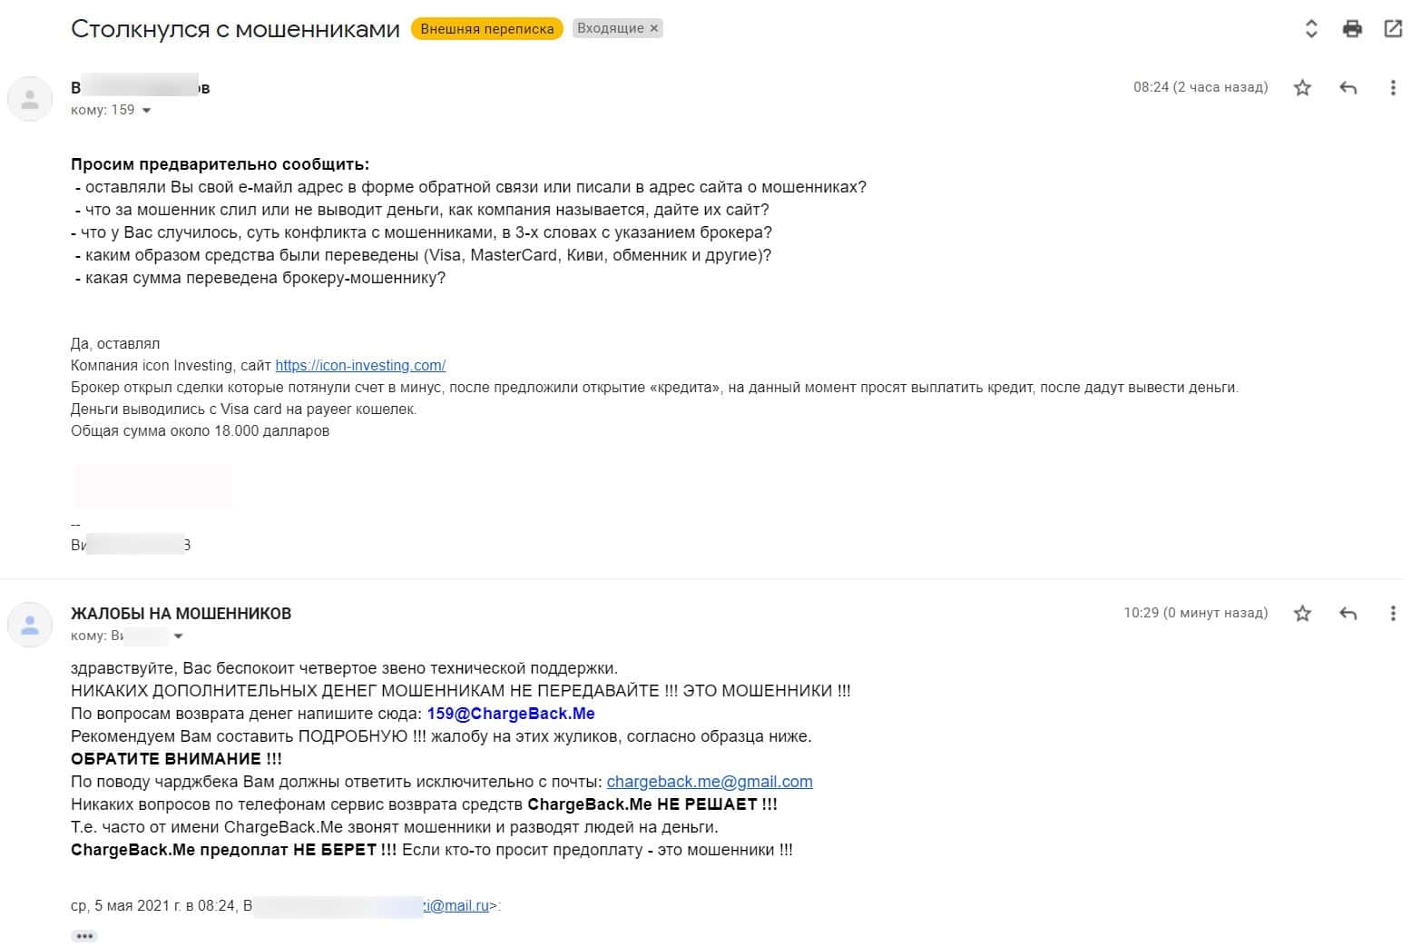The image size is (1421, 947).
Task: Click the 159@ChargeBack.Me address
Action: (511, 714)
